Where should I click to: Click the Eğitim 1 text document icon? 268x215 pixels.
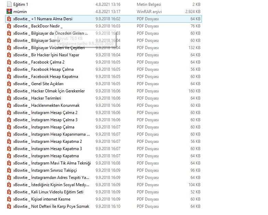click(9, 4)
